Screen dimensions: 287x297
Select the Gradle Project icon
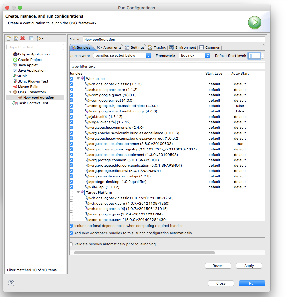pyautogui.click(x=15, y=60)
